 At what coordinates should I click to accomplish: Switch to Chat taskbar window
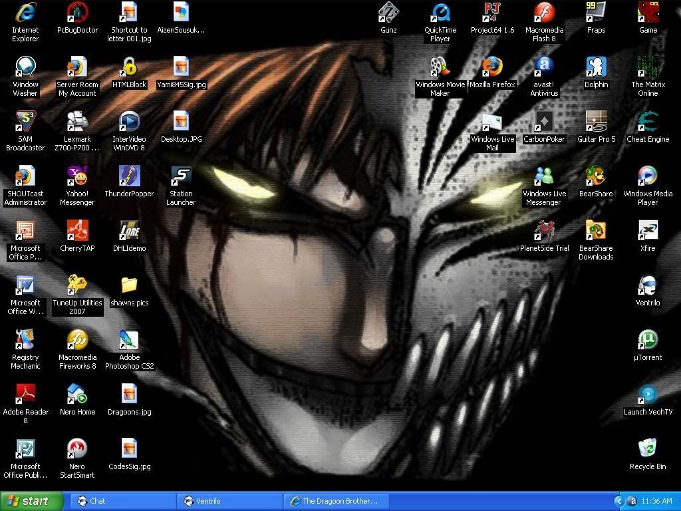122,501
